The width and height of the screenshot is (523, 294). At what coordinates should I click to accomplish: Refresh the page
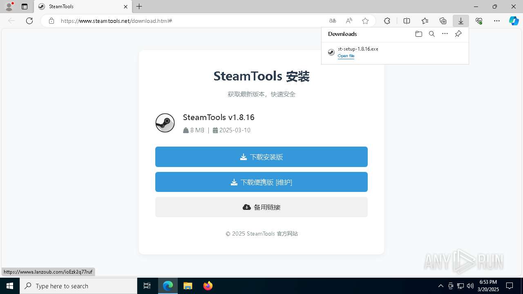29,21
